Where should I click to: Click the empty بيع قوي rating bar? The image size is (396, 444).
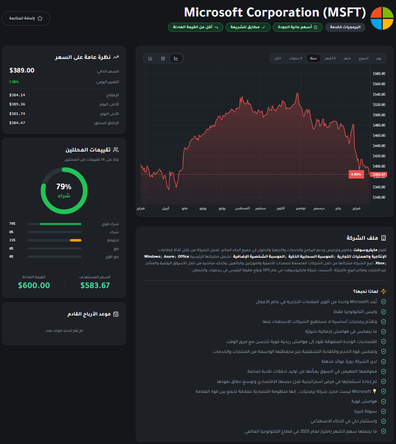point(55,257)
